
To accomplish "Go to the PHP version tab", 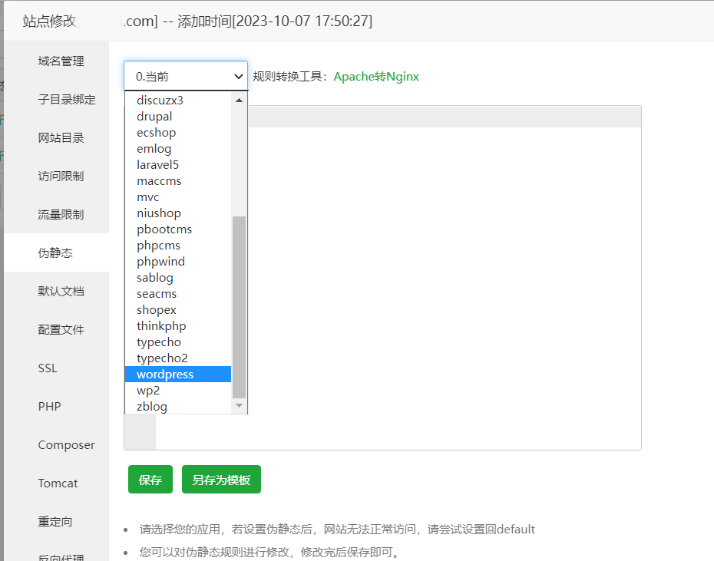I will (49, 407).
